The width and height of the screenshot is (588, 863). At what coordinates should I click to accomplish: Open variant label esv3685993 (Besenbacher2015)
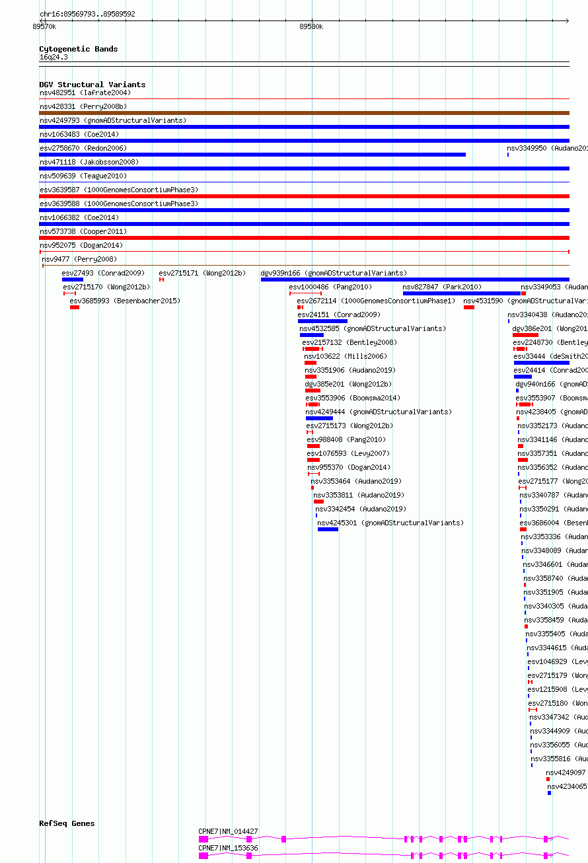pos(125,301)
